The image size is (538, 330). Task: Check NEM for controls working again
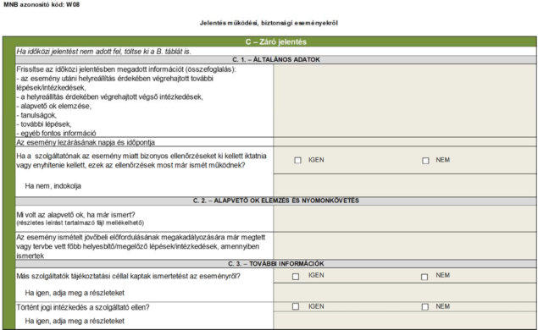(x=425, y=161)
